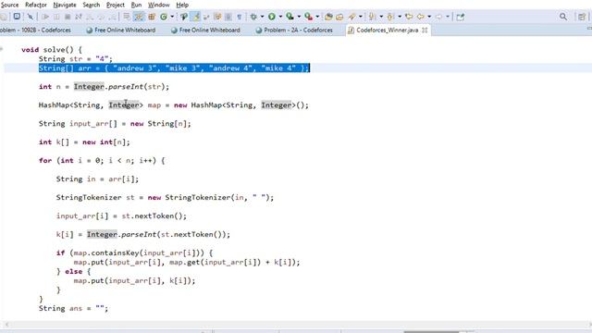Open the Navigate menu
This screenshot has height=333, width=592.
65,5
